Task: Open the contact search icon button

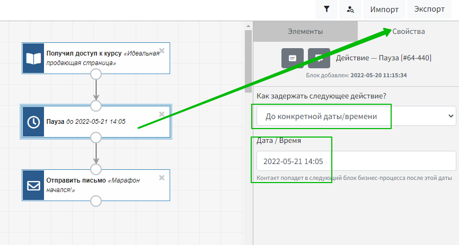Action: tap(350, 9)
